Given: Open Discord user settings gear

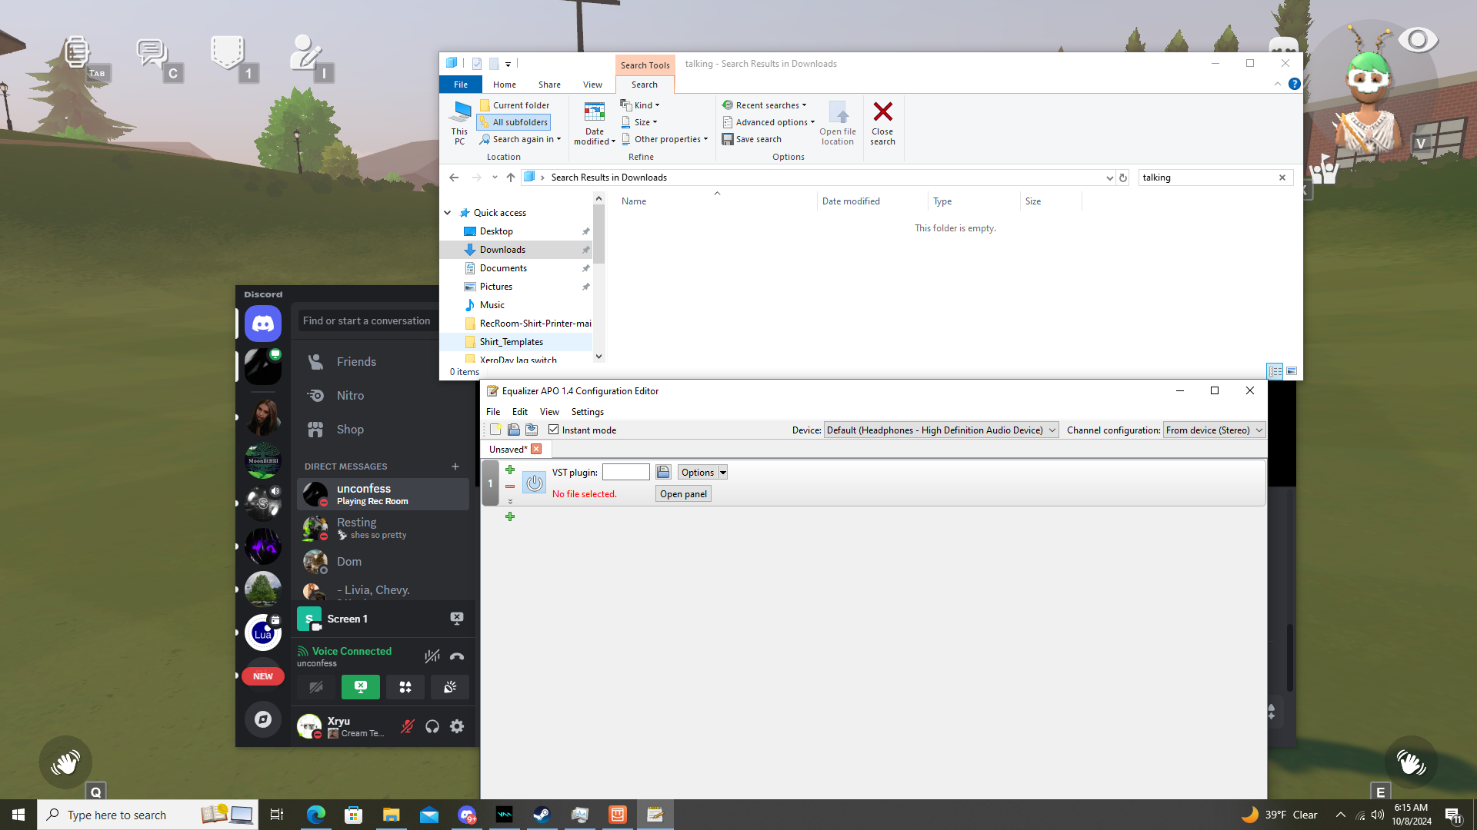Looking at the screenshot, I should [457, 726].
